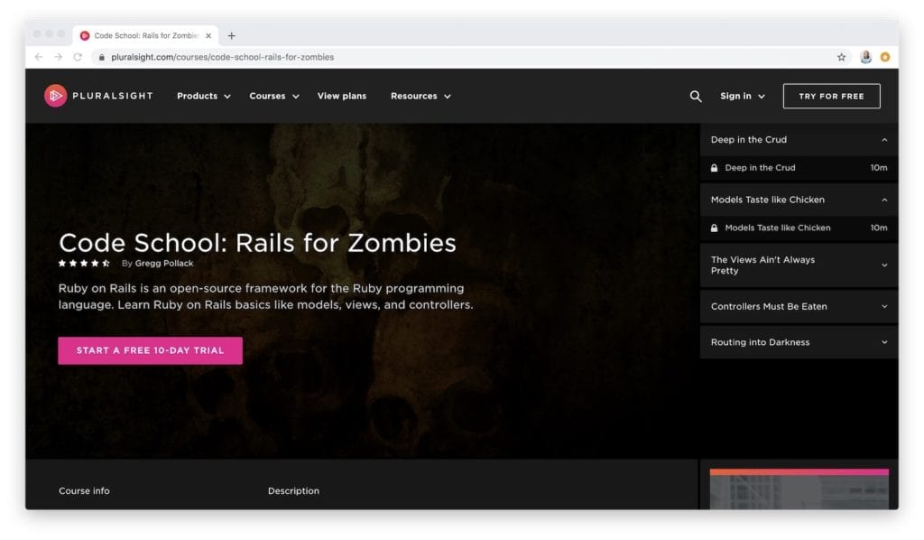
Task: Click the lock icon beside Models Taste like Chicken lesson
Action: point(715,228)
